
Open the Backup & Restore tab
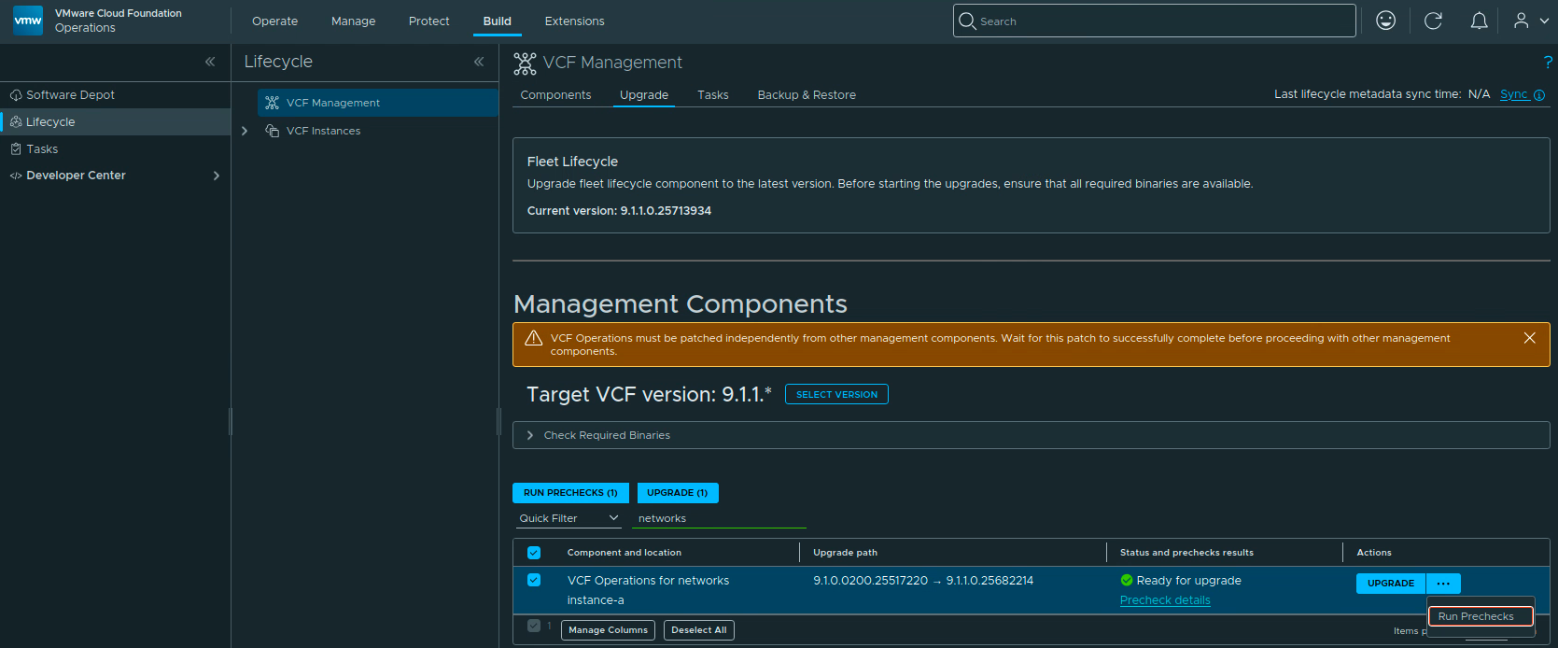(x=807, y=95)
